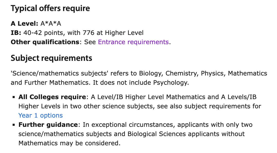Screen dimensions: 277x153
Task: Click the 40-42 points IB text
Action: 44,33
